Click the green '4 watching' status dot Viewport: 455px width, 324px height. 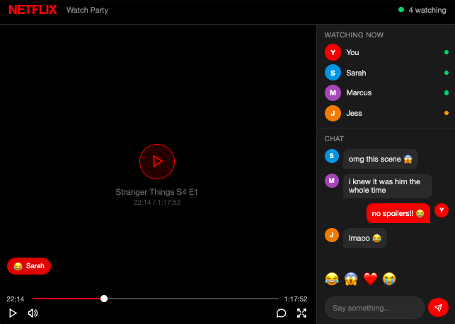point(401,10)
